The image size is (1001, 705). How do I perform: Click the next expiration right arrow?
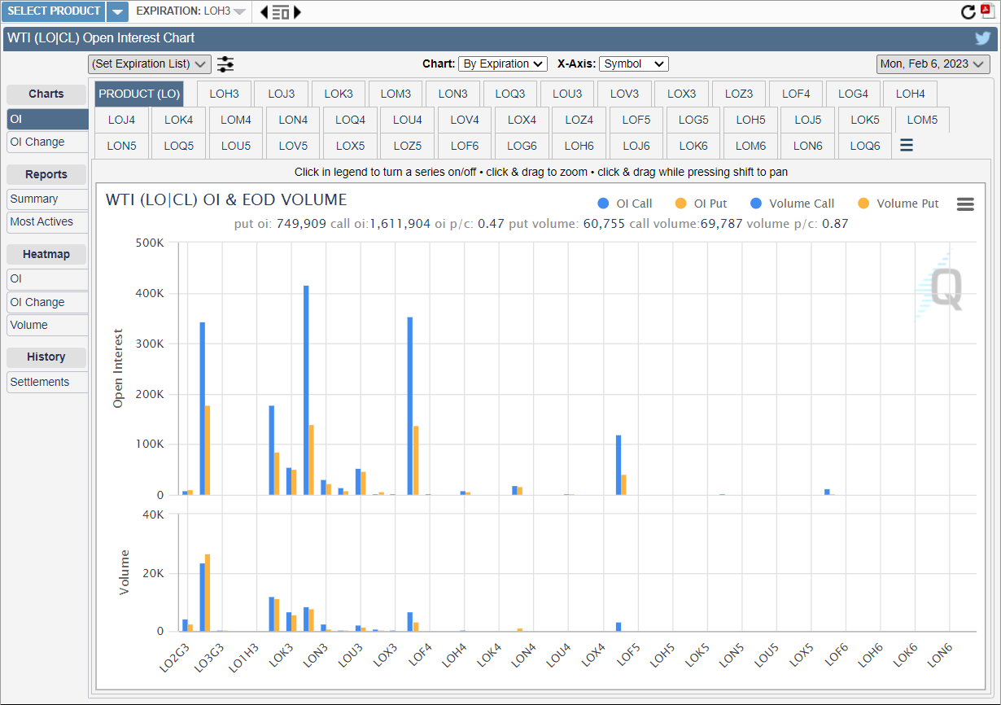(x=297, y=12)
